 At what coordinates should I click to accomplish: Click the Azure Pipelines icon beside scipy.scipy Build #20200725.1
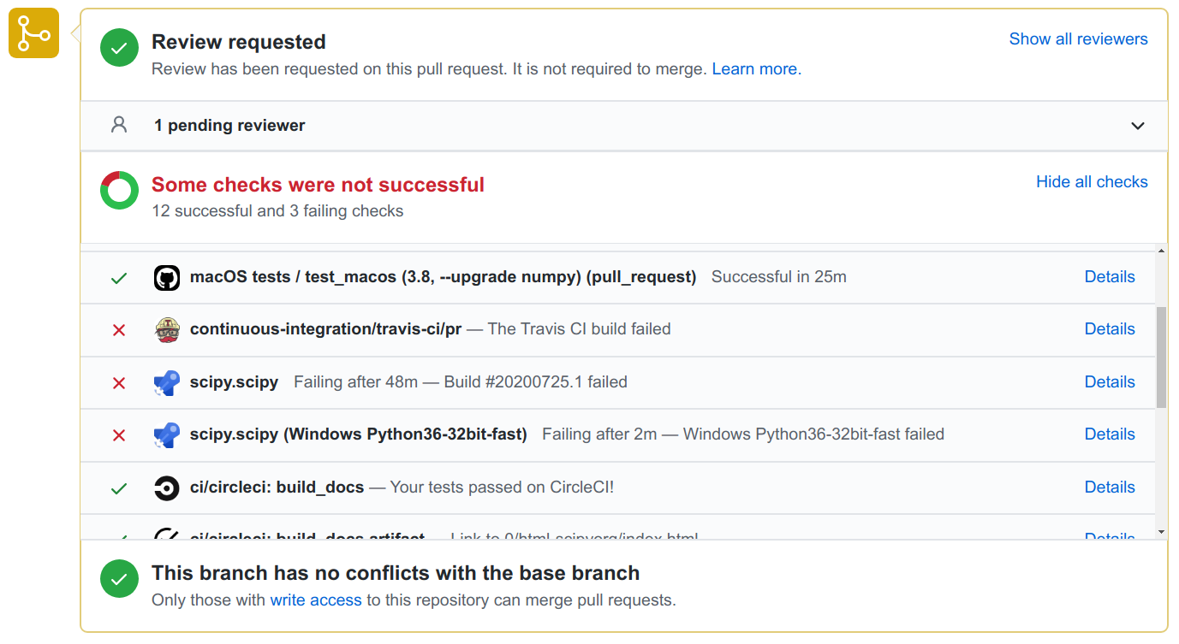(x=167, y=383)
